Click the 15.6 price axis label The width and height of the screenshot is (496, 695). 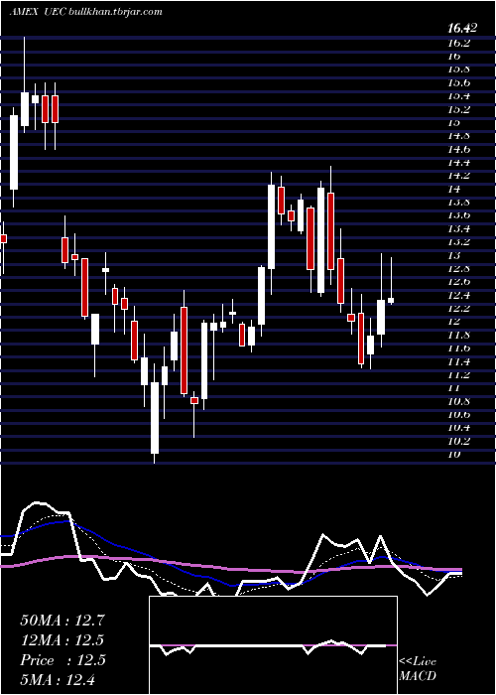[x=457, y=82]
